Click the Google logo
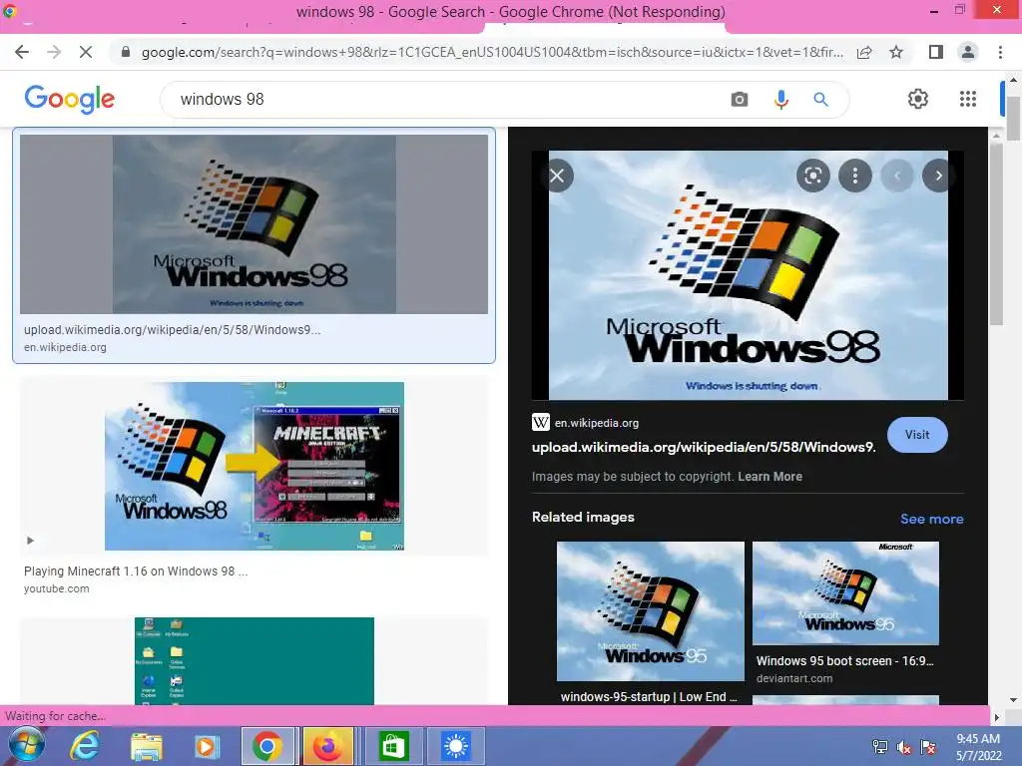The height and width of the screenshot is (766, 1022). [x=70, y=99]
